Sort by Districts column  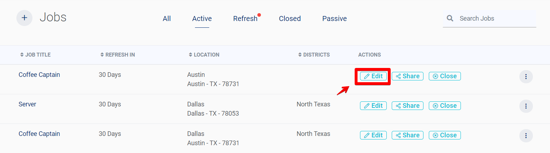[300, 55]
